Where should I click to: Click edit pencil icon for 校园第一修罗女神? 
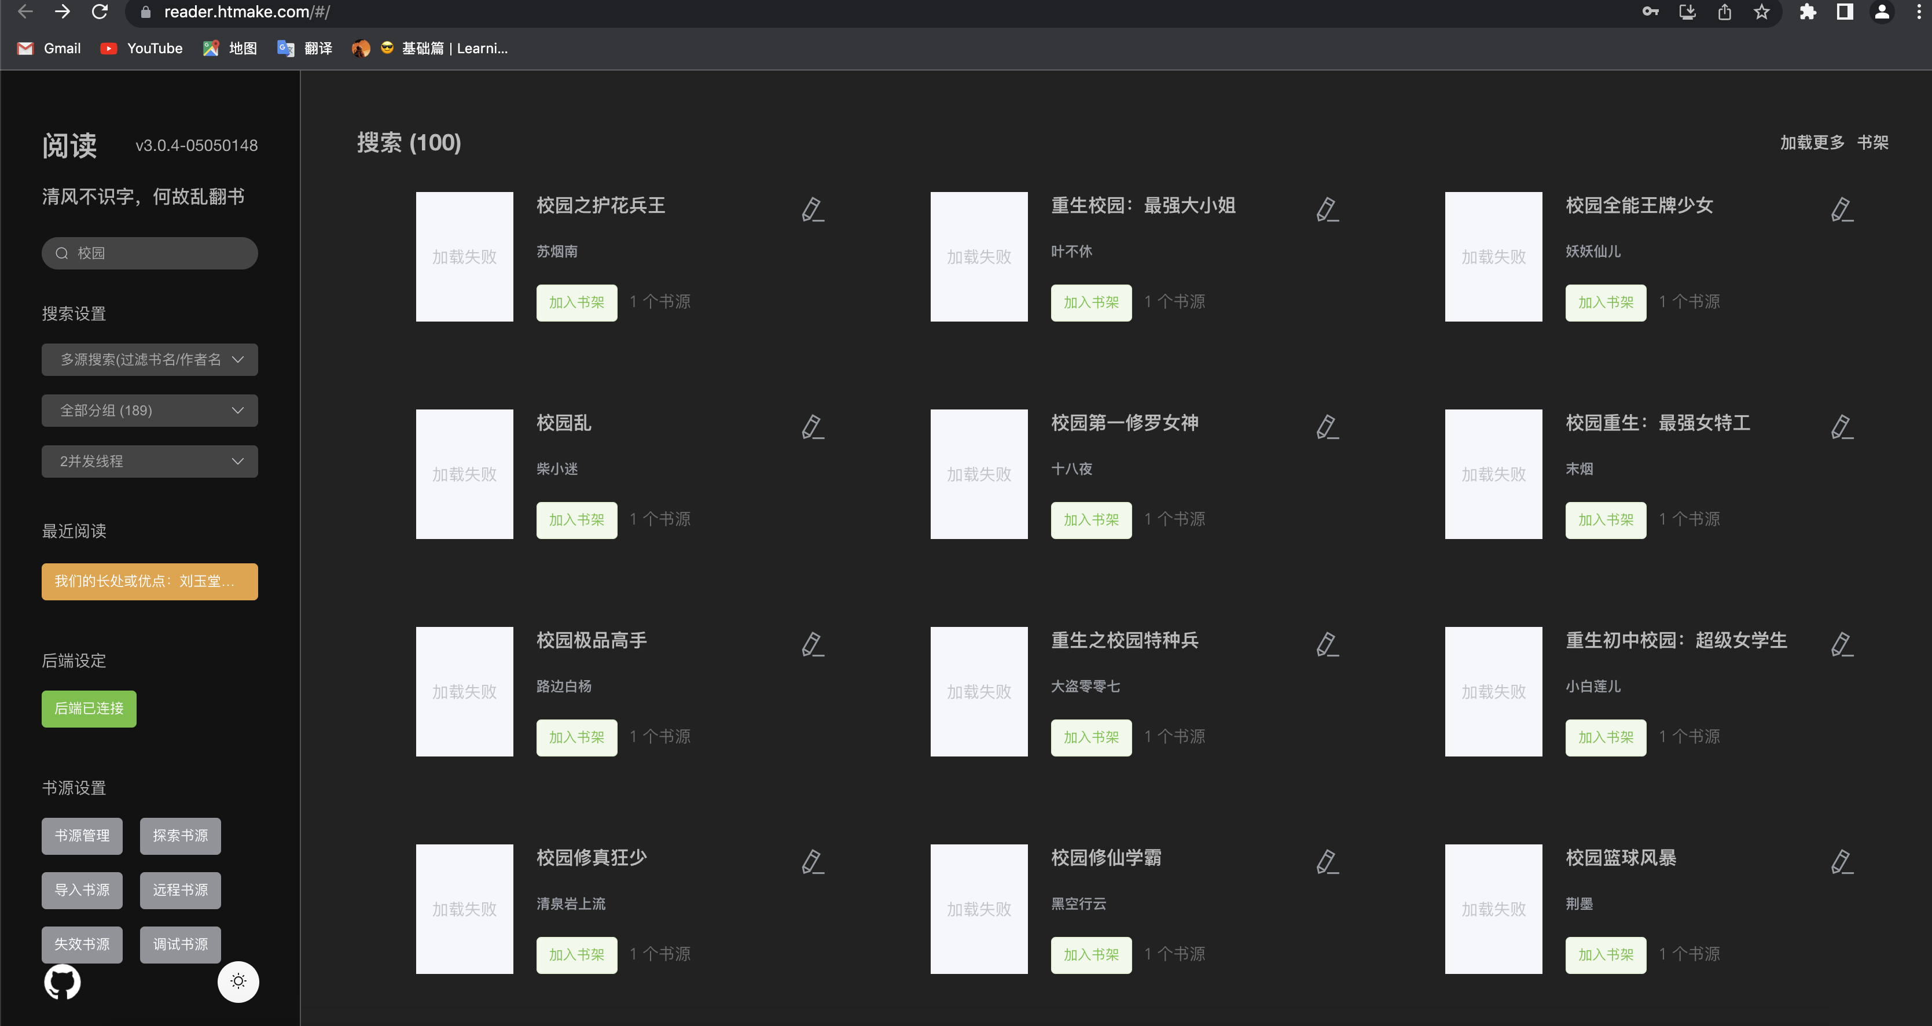tap(1327, 426)
